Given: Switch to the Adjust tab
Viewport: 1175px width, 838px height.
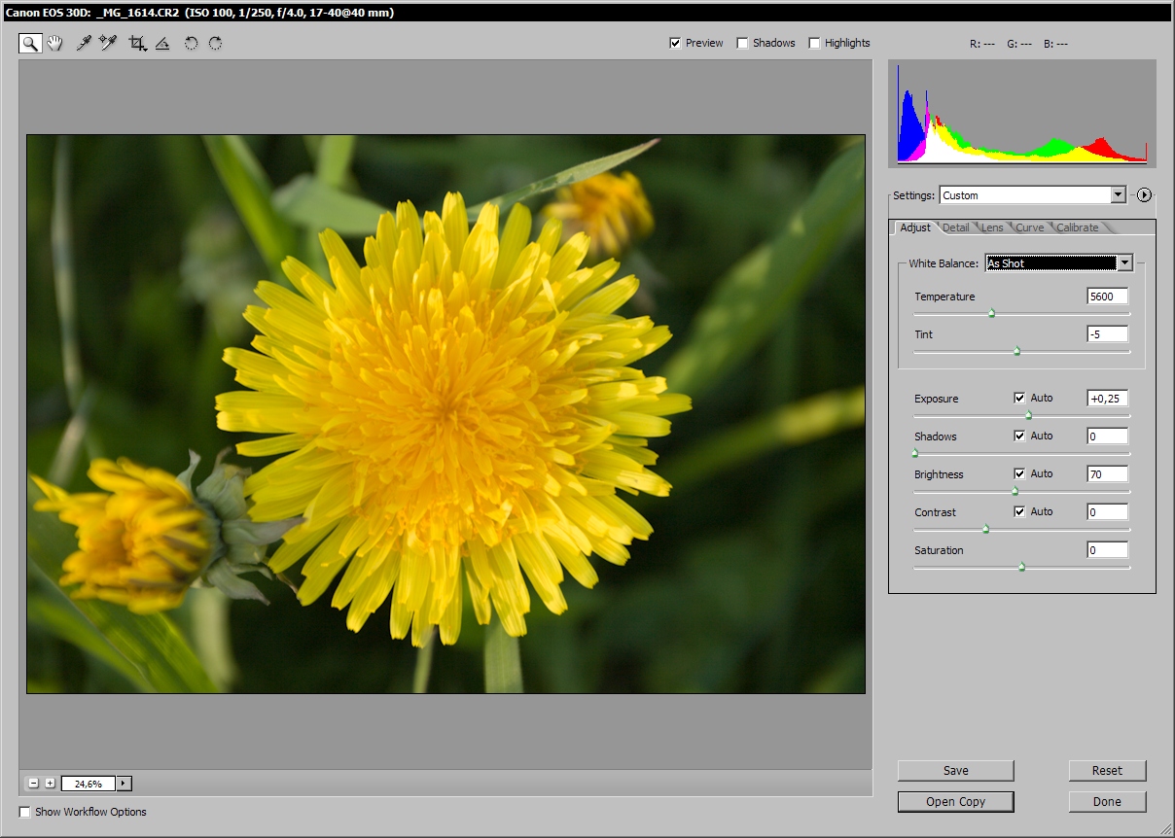Looking at the screenshot, I should coord(914,227).
